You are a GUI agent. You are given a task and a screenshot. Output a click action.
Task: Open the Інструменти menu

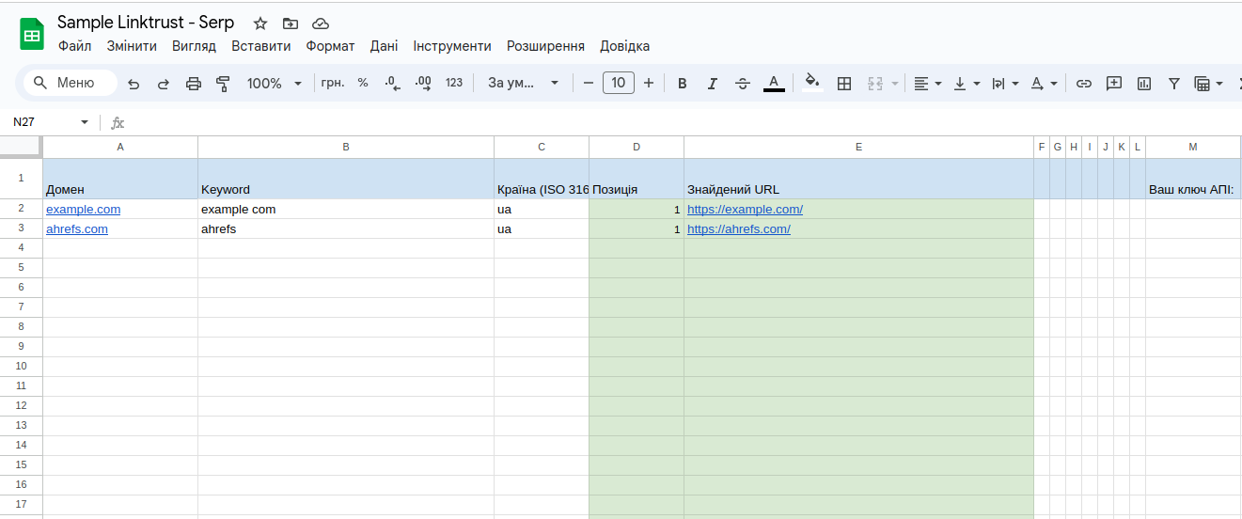click(x=452, y=46)
